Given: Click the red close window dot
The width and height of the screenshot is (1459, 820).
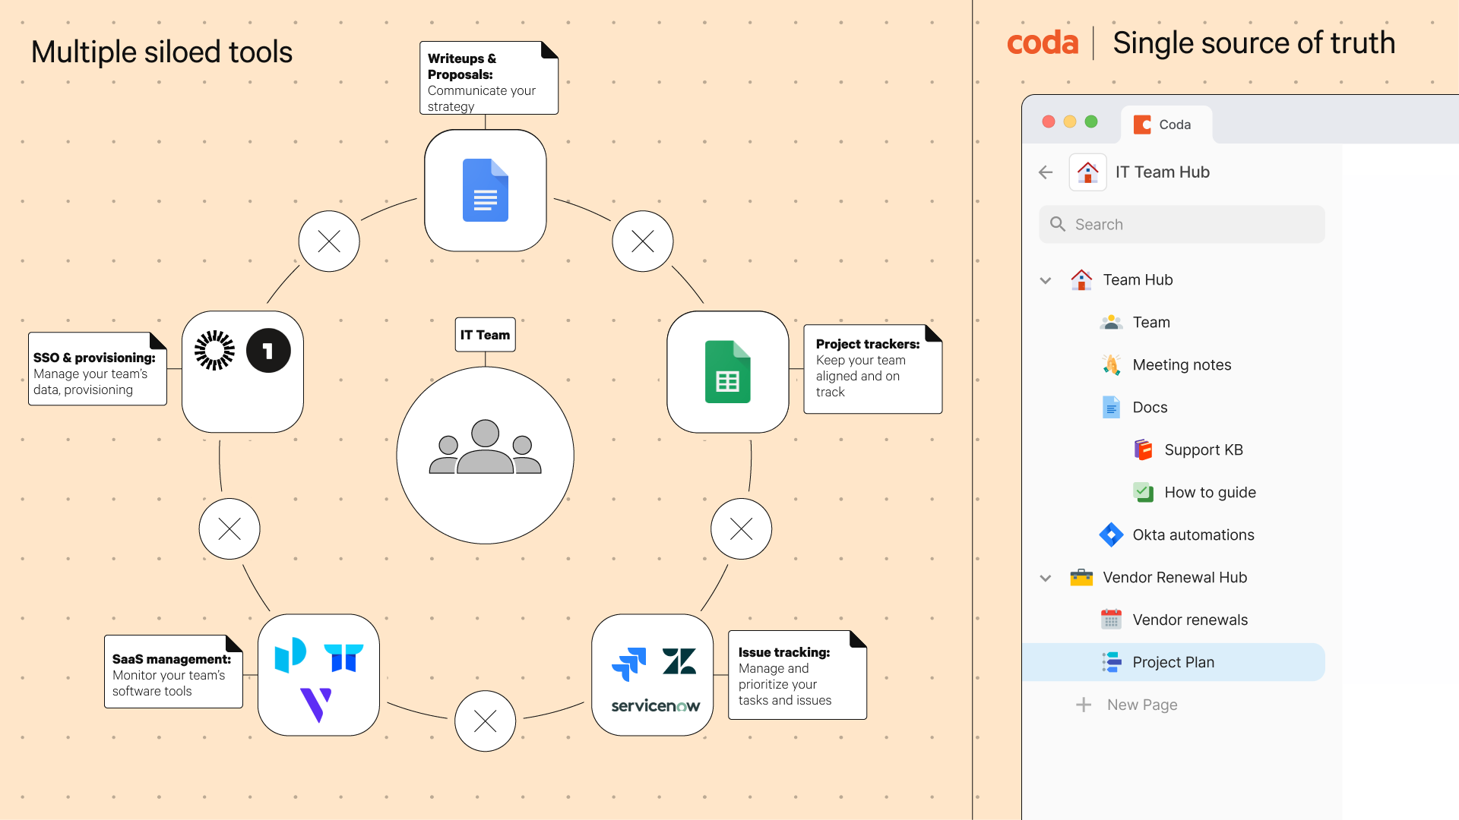Looking at the screenshot, I should click(x=1049, y=121).
